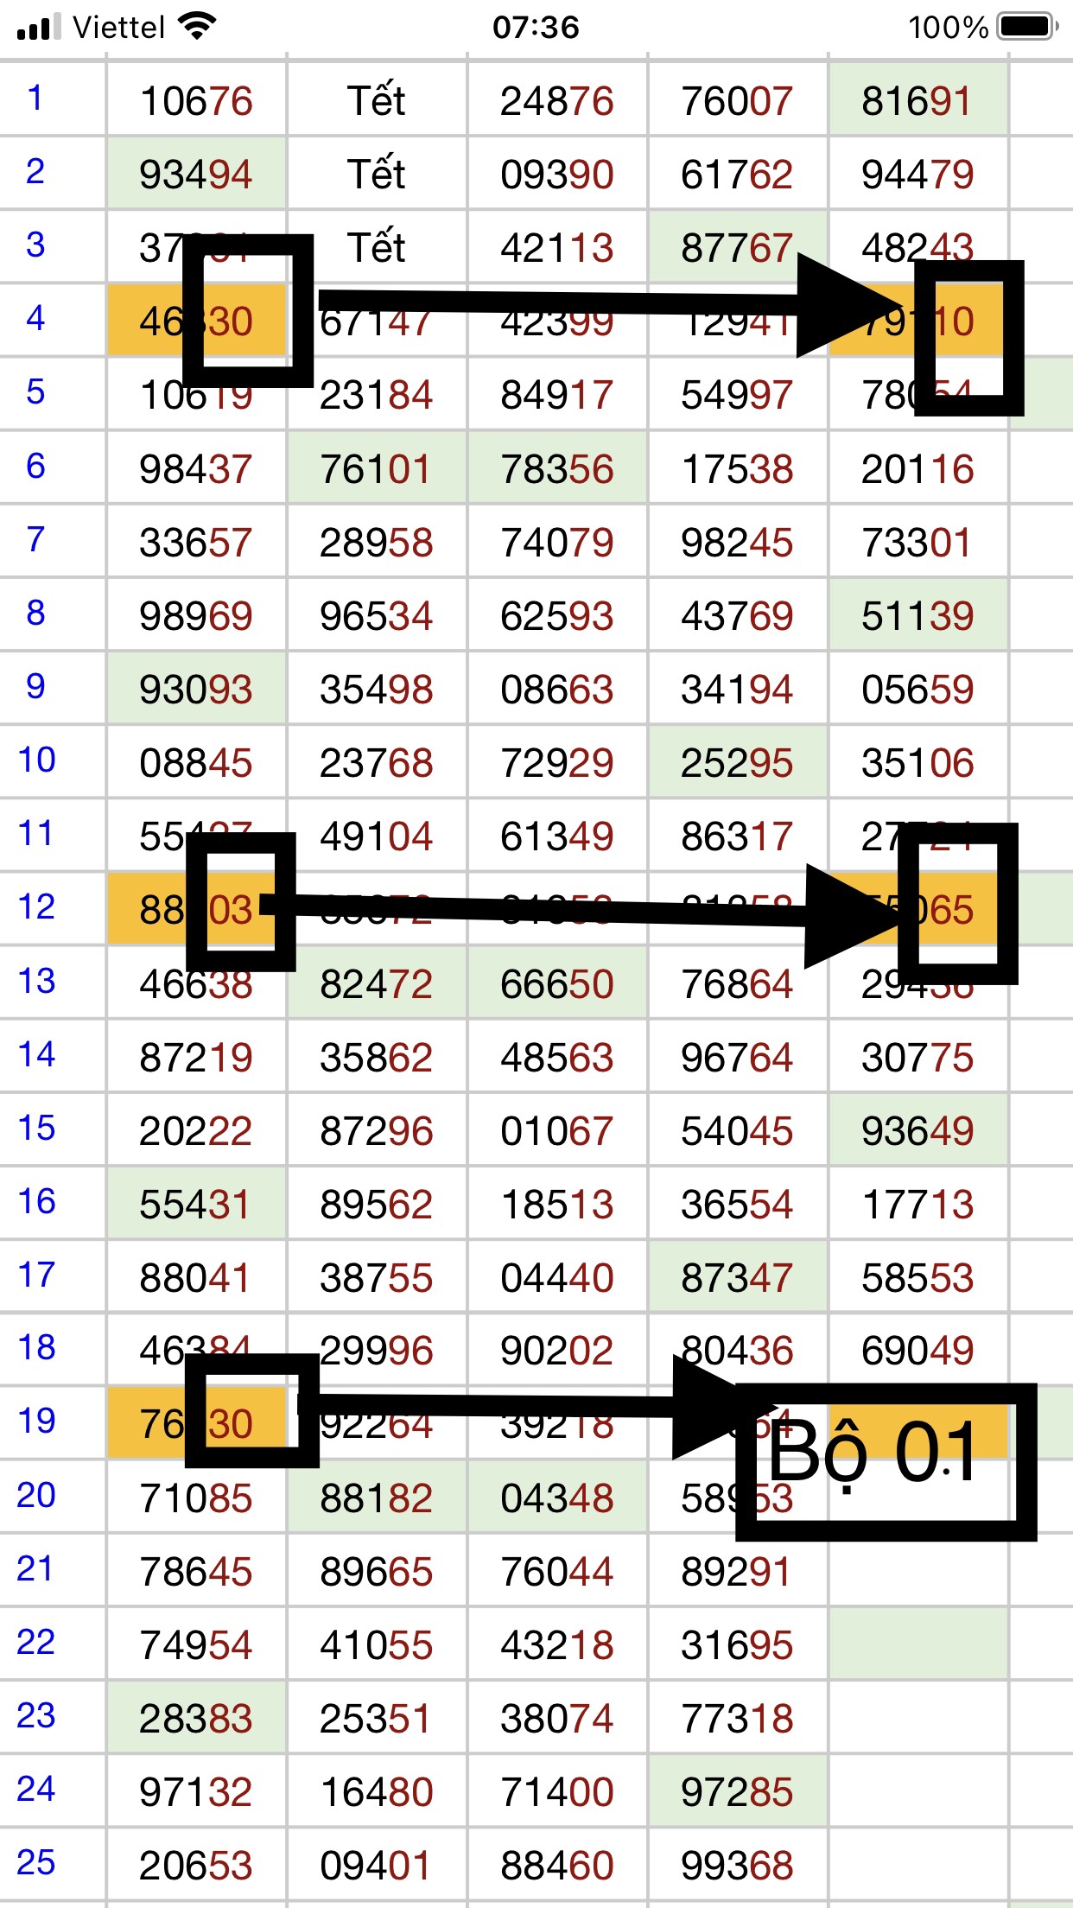Click the empty green cell in row 22
Screen dimensions: 1073x1908
tap(917, 1644)
